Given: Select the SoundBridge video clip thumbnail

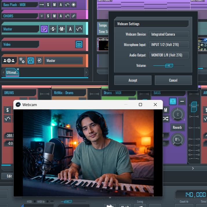Looking at the screenshot, I should (x=103, y=45).
